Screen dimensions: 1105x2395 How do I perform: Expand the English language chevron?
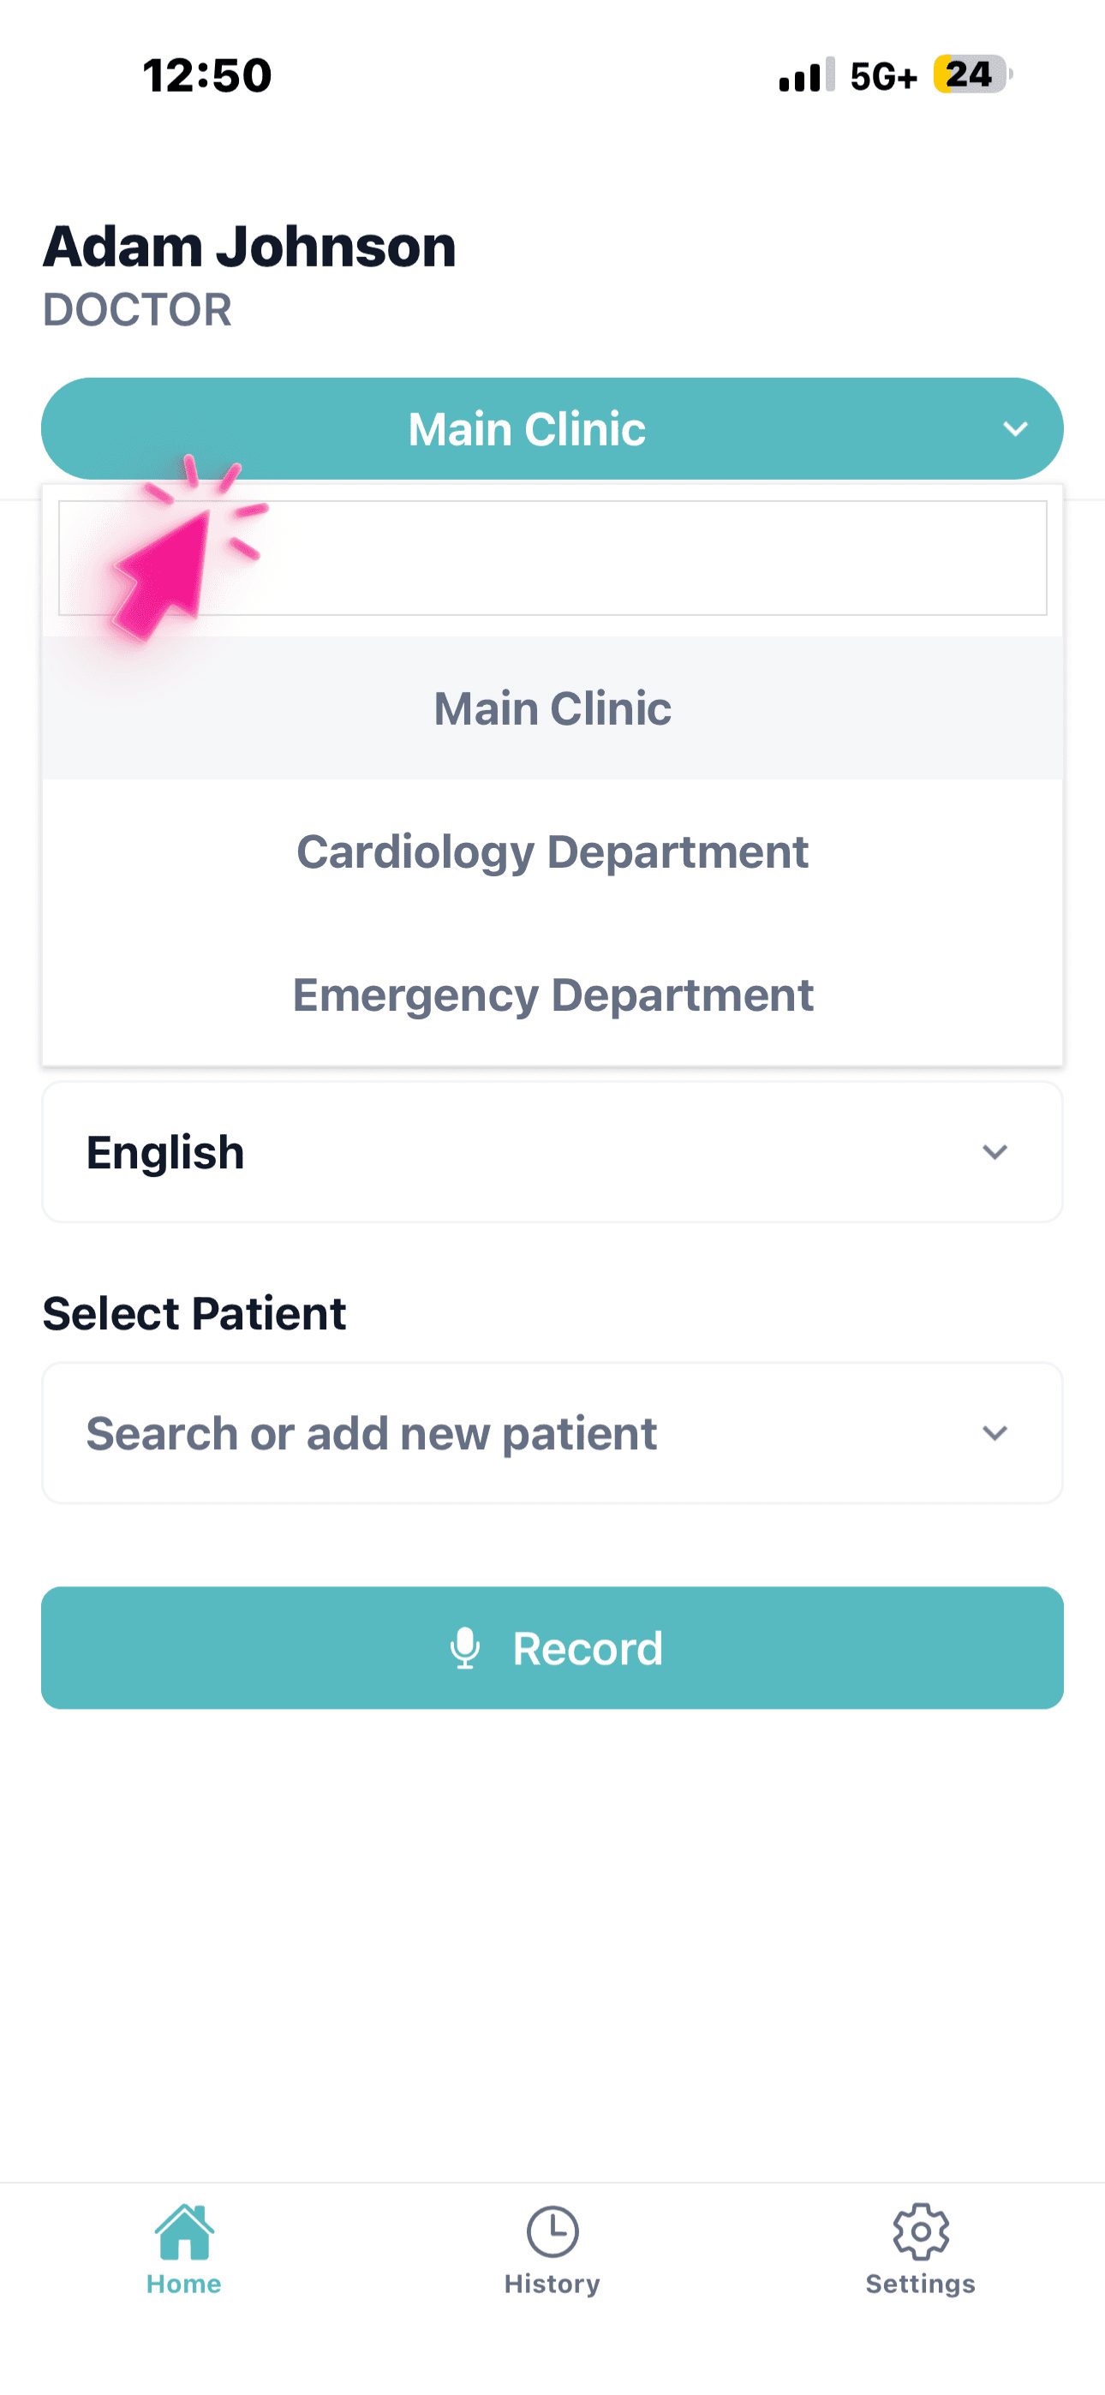994,1152
